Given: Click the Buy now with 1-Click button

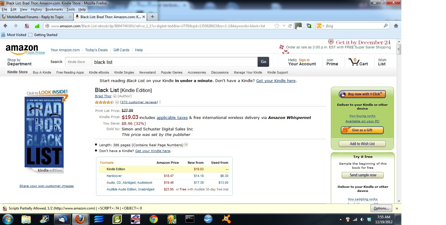Looking at the screenshot, I should [x=362, y=94].
